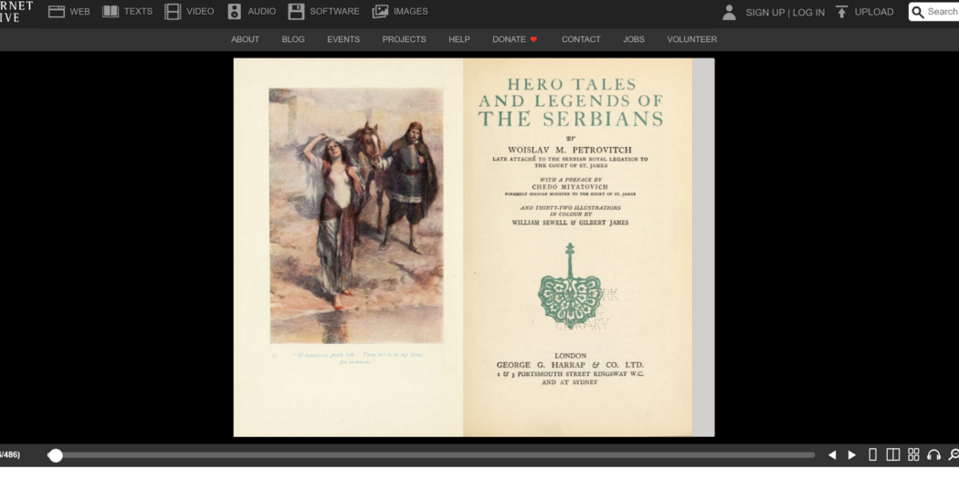
Task: Flip to the next page with right arrow
Action: click(852, 454)
